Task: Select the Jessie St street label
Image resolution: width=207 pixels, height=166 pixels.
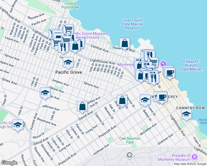Action: (x=51, y=146)
